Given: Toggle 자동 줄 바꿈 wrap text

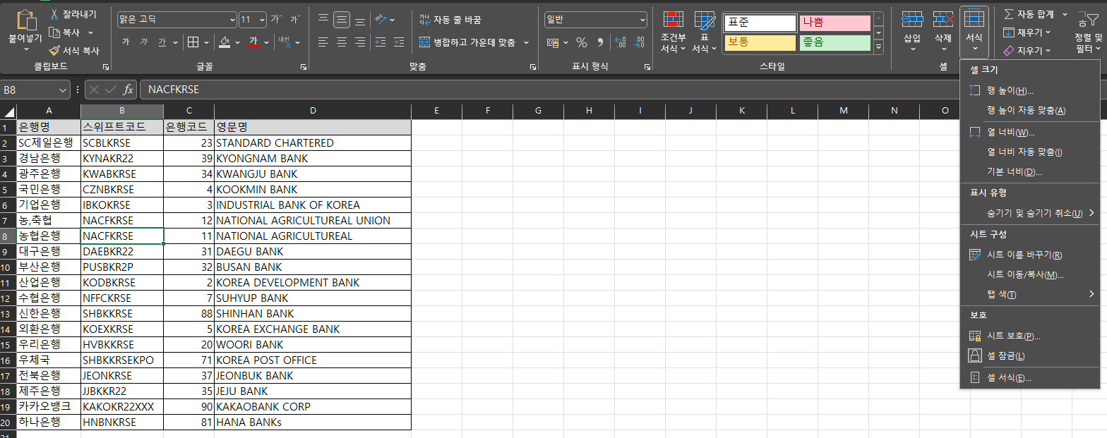Looking at the screenshot, I should [x=450, y=20].
